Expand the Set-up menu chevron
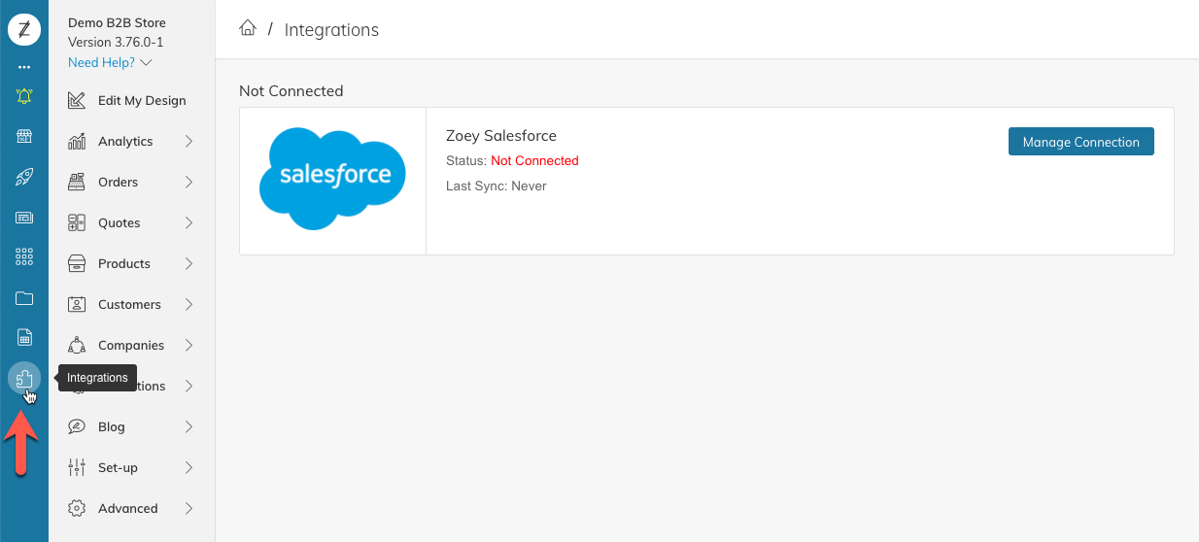Screen dimensions: 1199x542 [x=188, y=467]
